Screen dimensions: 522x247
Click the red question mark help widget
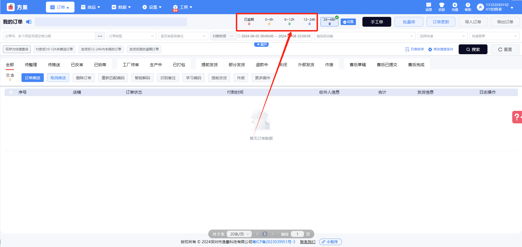click(x=517, y=117)
